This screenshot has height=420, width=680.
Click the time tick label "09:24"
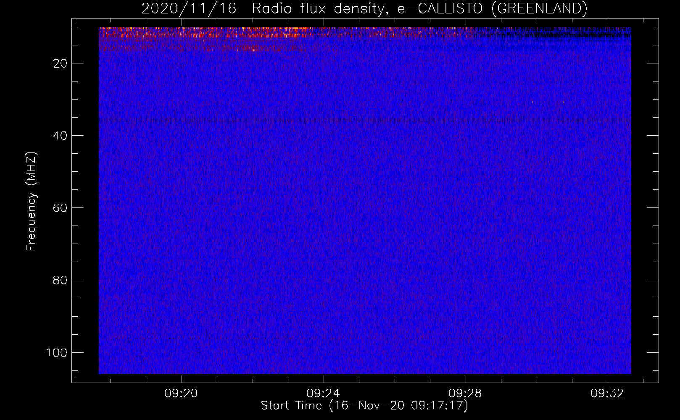click(x=323, y=394)
